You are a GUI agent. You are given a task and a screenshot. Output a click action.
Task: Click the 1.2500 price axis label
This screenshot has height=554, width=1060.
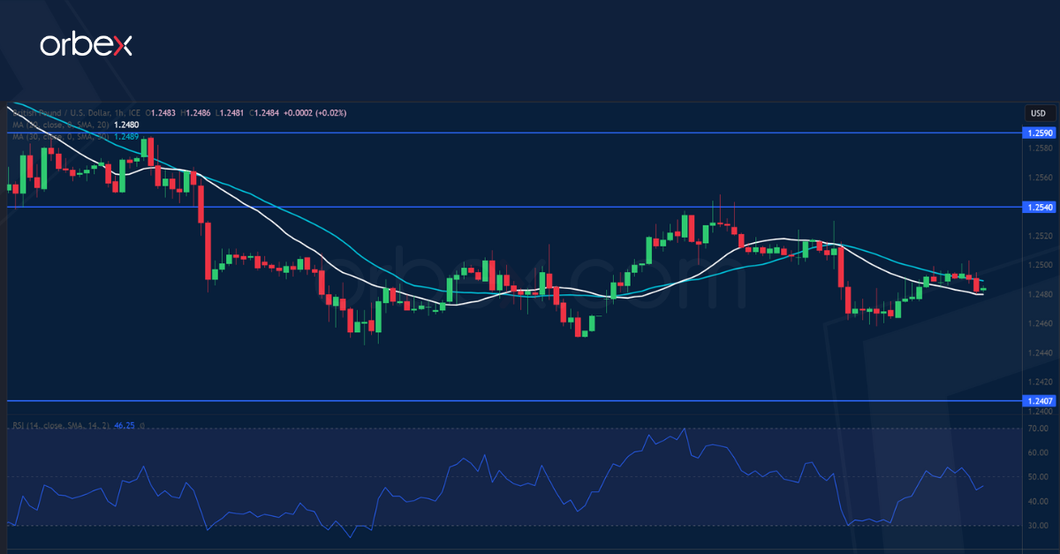(x=1039, y=265)
